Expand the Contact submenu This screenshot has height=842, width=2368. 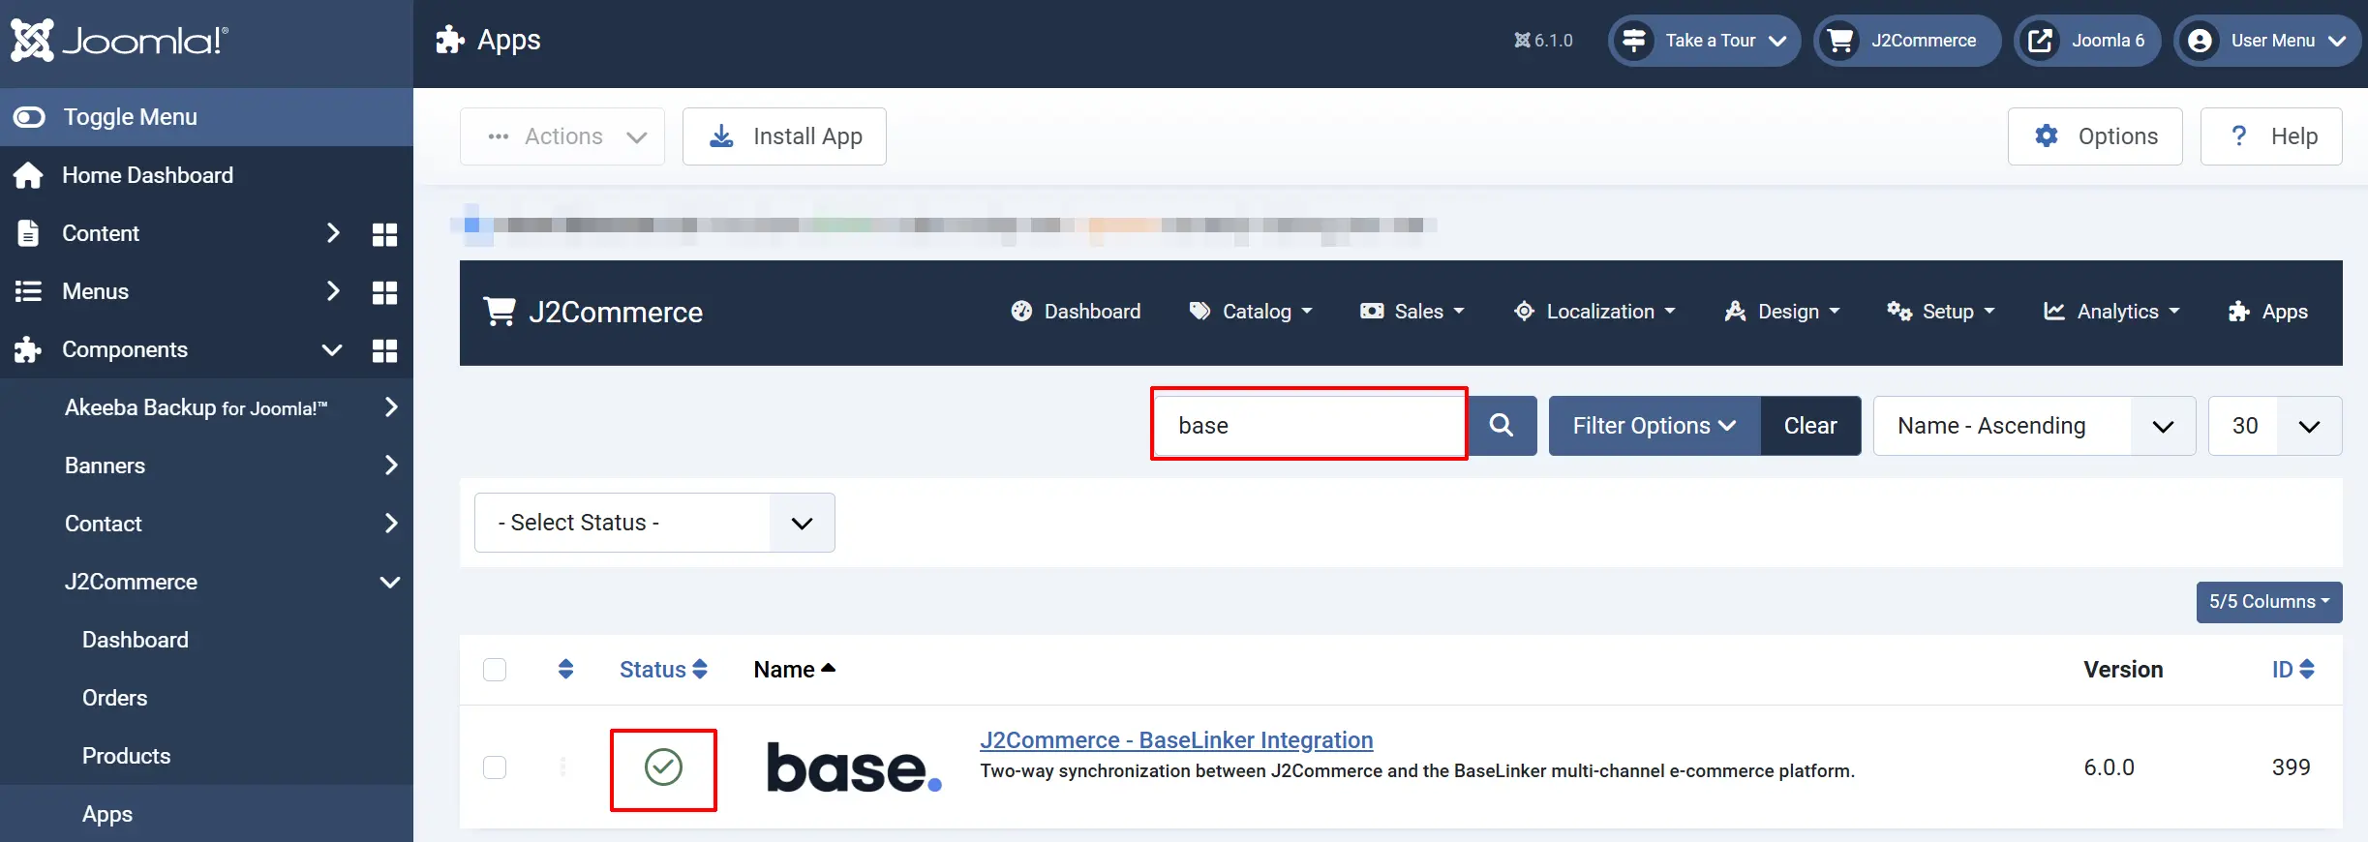click(x=390, y=524)
